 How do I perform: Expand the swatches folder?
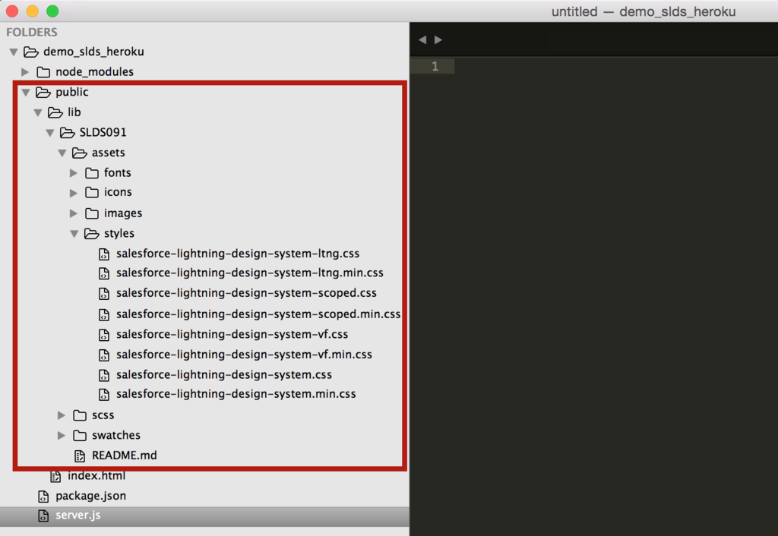click(62, 435)
